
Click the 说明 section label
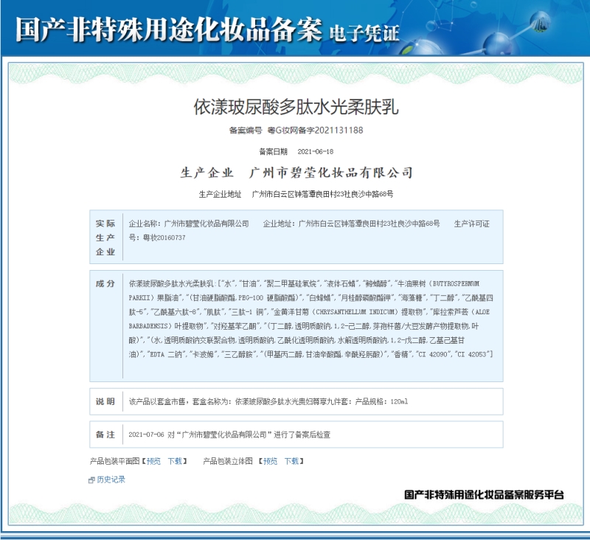coord(105,402)
